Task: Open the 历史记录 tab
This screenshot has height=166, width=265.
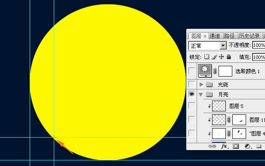Action: pyautogui.click(x=249, y=36)
